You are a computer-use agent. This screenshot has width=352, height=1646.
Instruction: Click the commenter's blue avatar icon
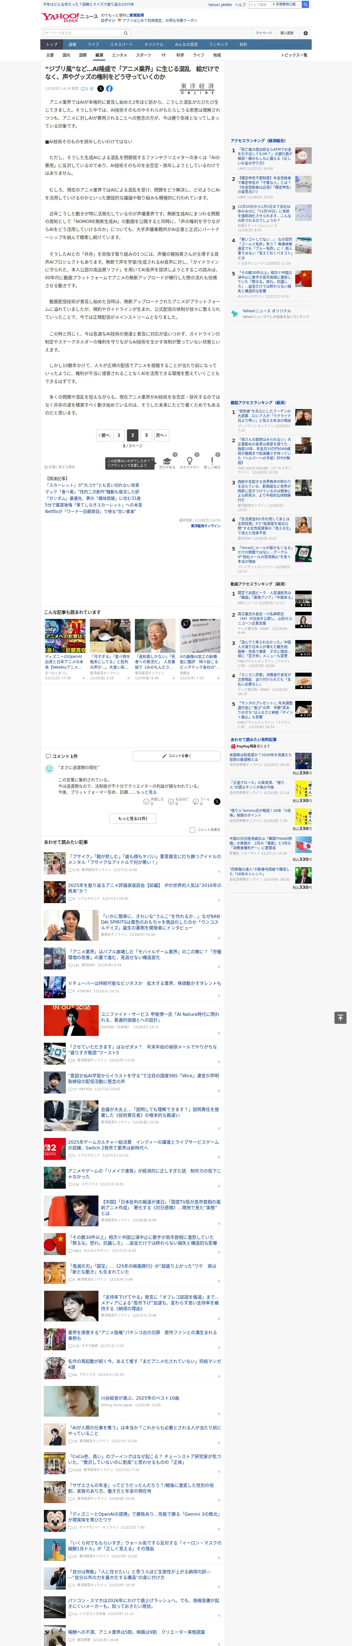click(49, 769)
